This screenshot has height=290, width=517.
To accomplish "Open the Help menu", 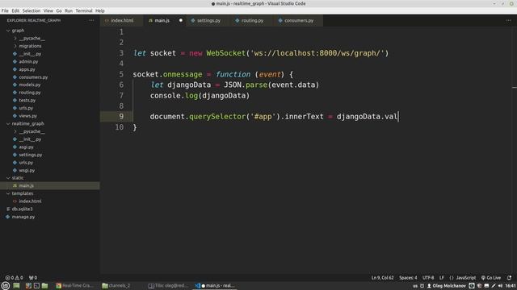I will pyautogui.click(x=100, y=10).
